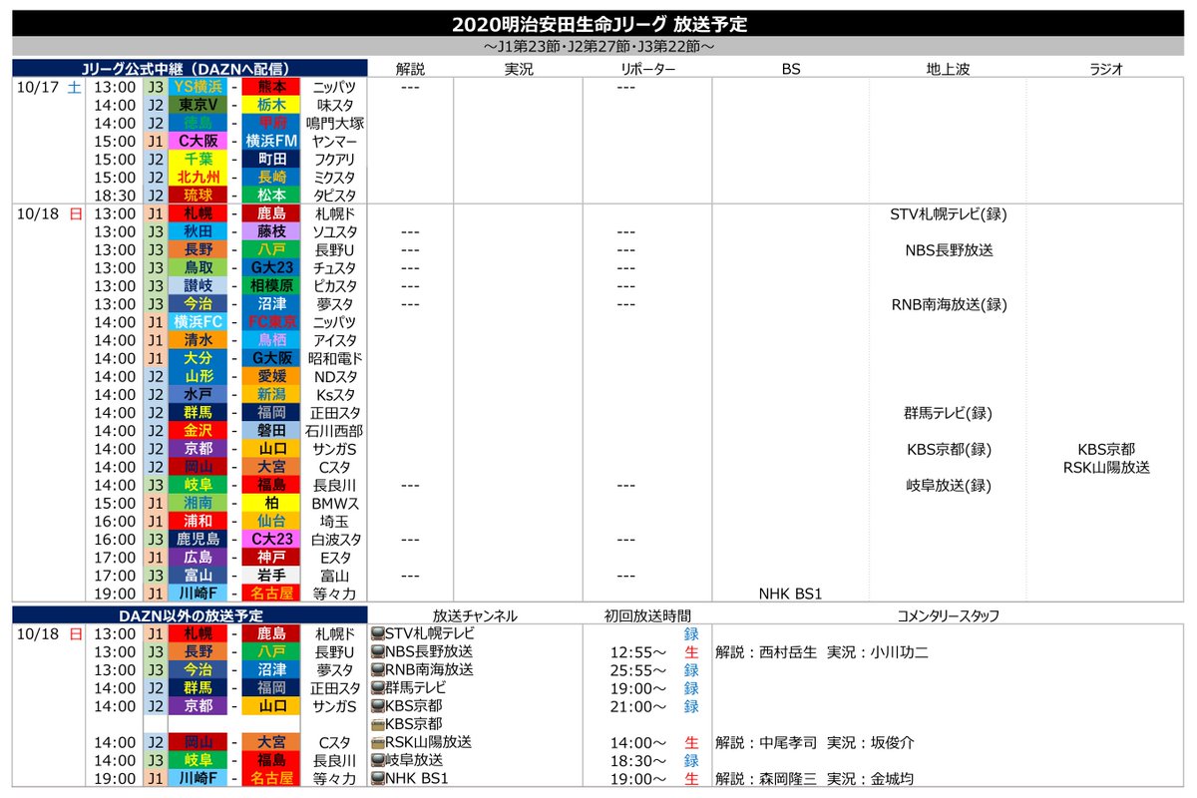This screenshot has width=1197, height=798.
Task: Select the 琉球 team cell
Action: coord(198,196)
